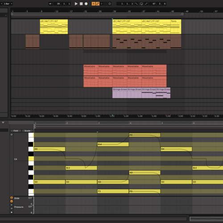This screenshot has width=223, height=223.
Task: Select yellow c9 | Ab7 | f7 | G7 clip at bar 29
Action: pos(127,27)
